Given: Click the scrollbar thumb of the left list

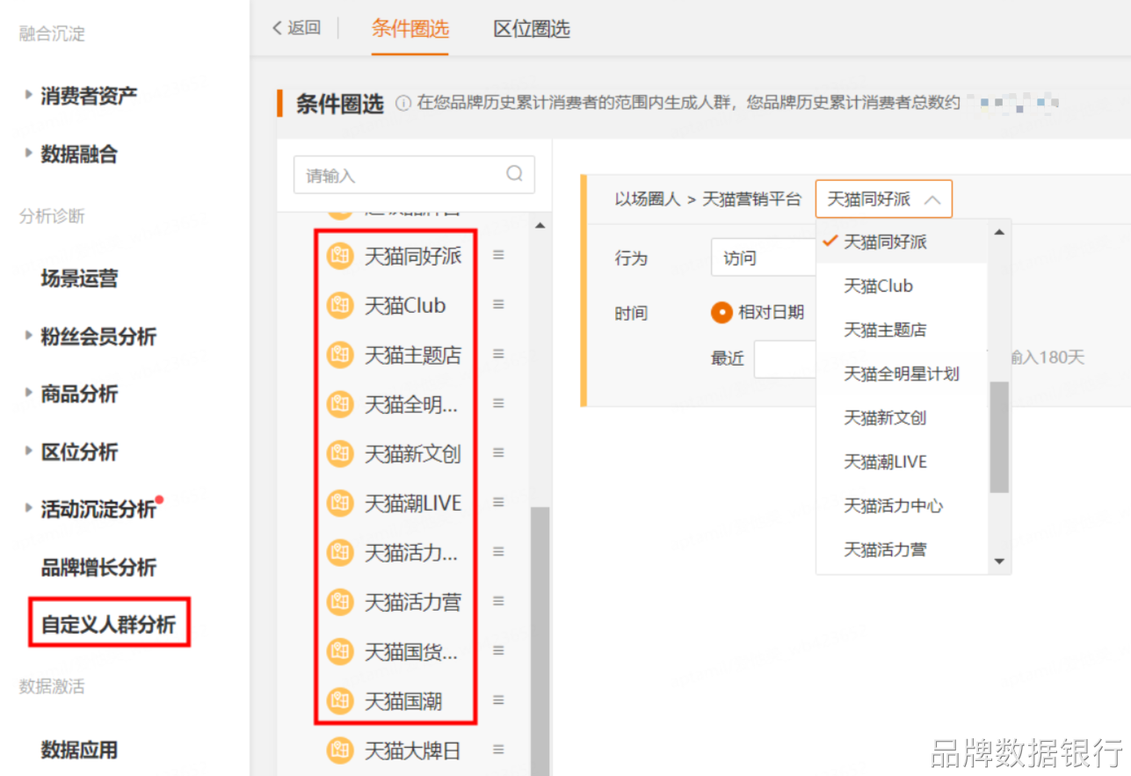Looking at the screenshot, I should (540, 642).
